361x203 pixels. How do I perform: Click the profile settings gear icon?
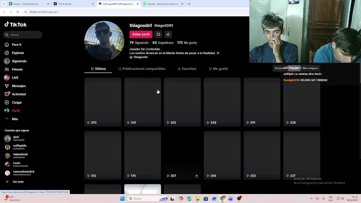[158, 34]
